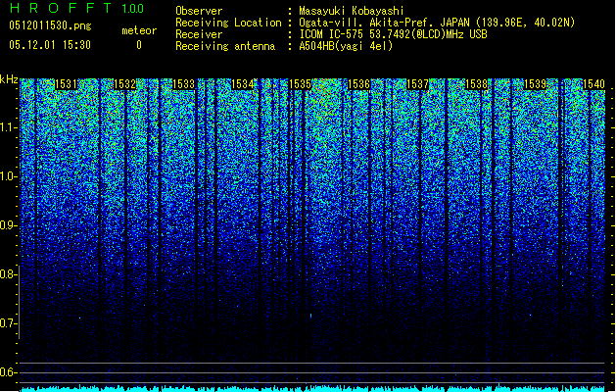Click the 1534 time marker
The image size is (616, 392).
click(x=242, y=84)
